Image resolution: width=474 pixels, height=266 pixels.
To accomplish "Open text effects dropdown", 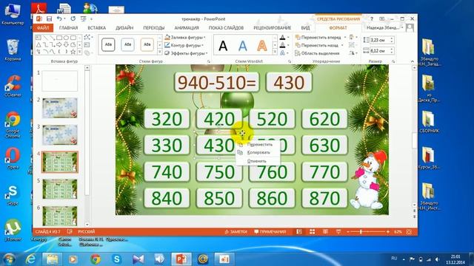I will coord(288,53).
